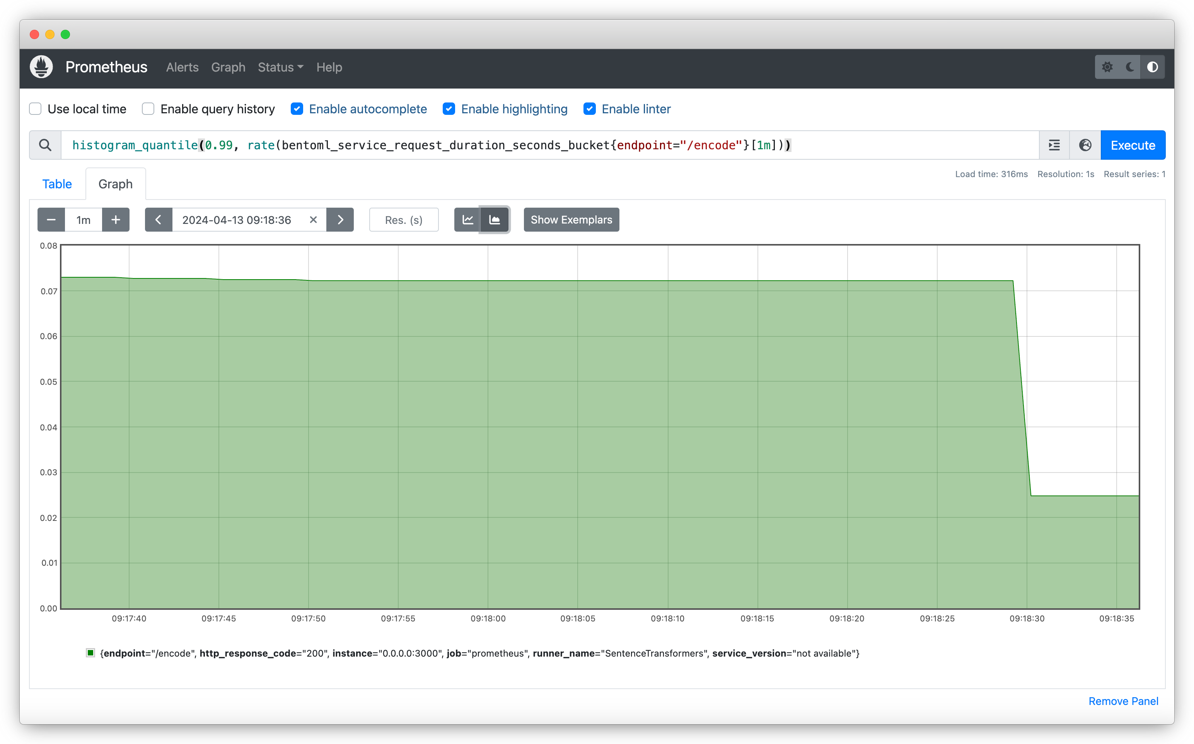Image resolution: width=1194 pixels, height=744 pixels.
Task: Expand the Status dropdown menu
Action: point(280,67)
